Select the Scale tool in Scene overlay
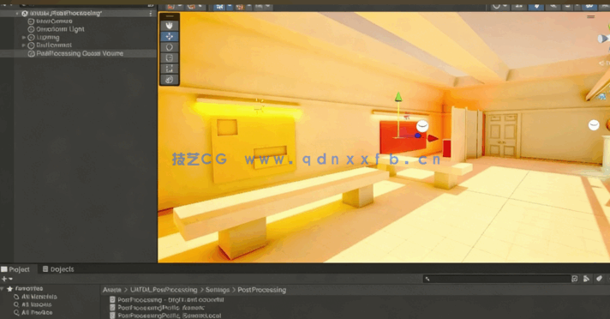This screenshot has height=319, width=610. tap(170, 57)
